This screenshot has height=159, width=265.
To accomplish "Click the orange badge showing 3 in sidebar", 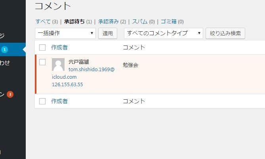I will click(10, 94).
